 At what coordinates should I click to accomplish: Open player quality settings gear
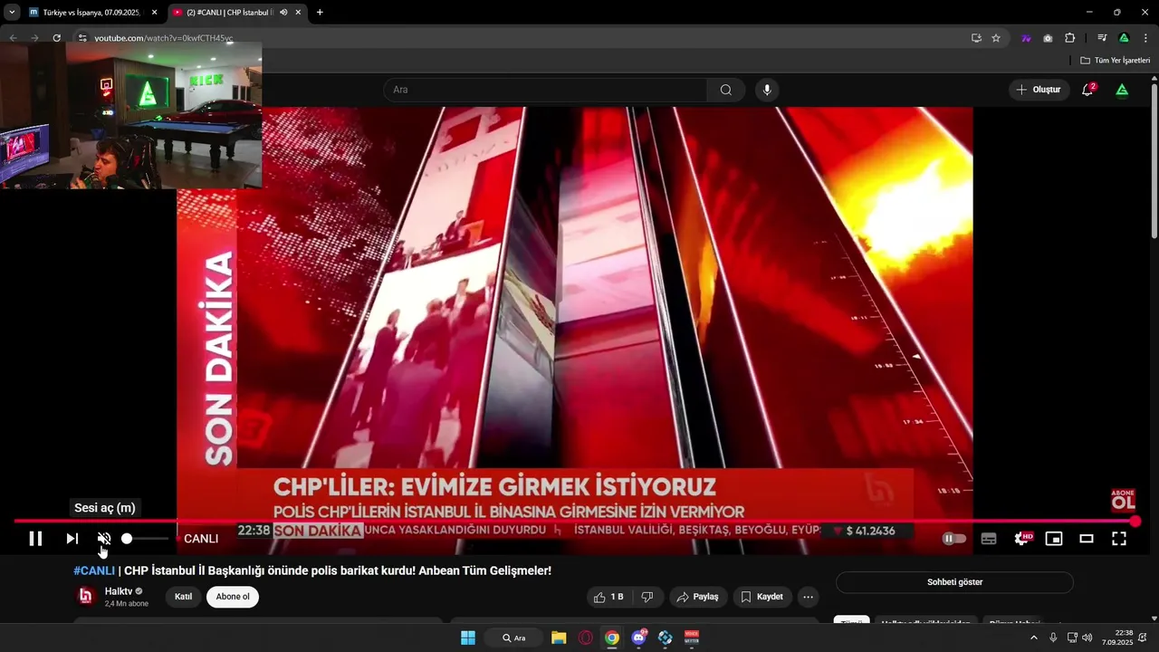click(1022, 539)
